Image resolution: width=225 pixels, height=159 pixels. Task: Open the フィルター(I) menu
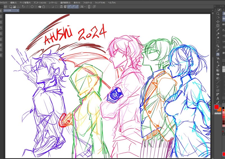(87, 3)
